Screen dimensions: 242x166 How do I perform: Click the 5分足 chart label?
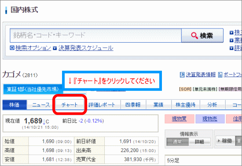coord(173,161)
